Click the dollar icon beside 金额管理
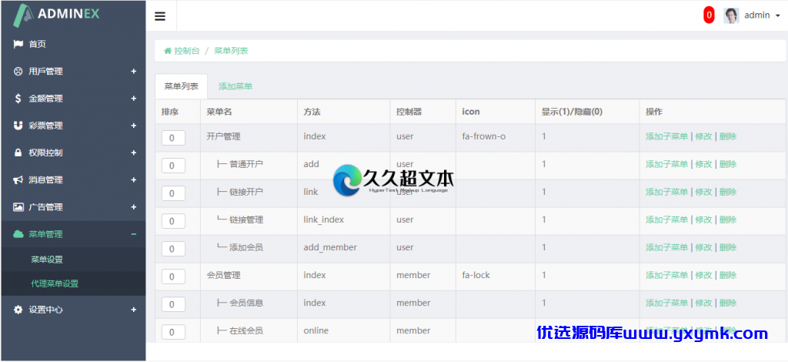 18,99
